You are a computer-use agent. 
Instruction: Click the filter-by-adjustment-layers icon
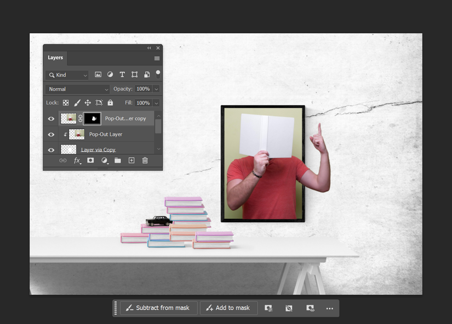[110, 74]
